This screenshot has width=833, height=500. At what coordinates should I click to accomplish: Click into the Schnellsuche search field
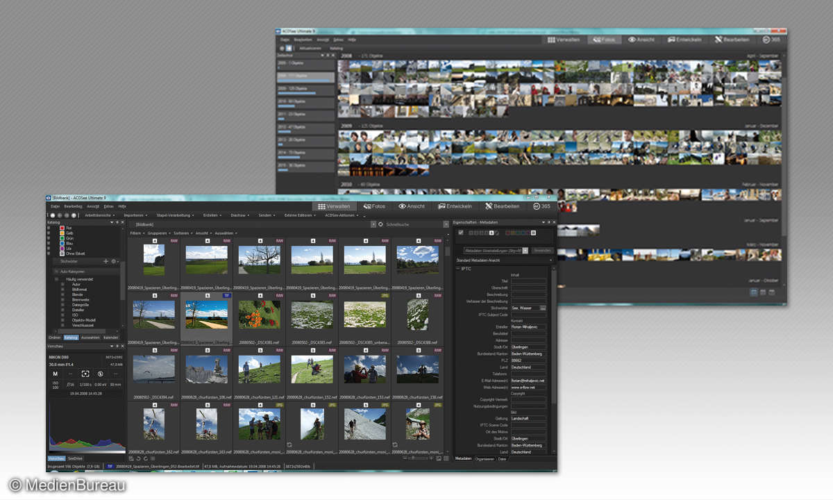pyautogui.click(x=415, y=224)
